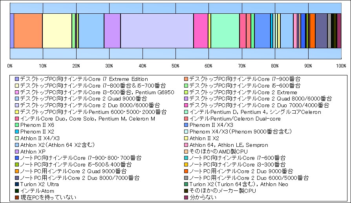Click the 30% axis label
The width and height of the screenshot is (351, 203).
(x=109, y=66)
